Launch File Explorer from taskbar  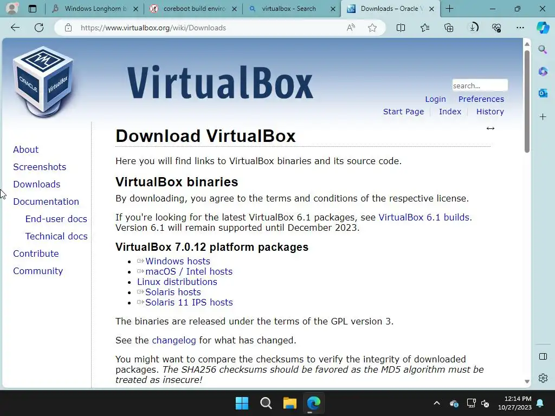click(x=289, y=403)
